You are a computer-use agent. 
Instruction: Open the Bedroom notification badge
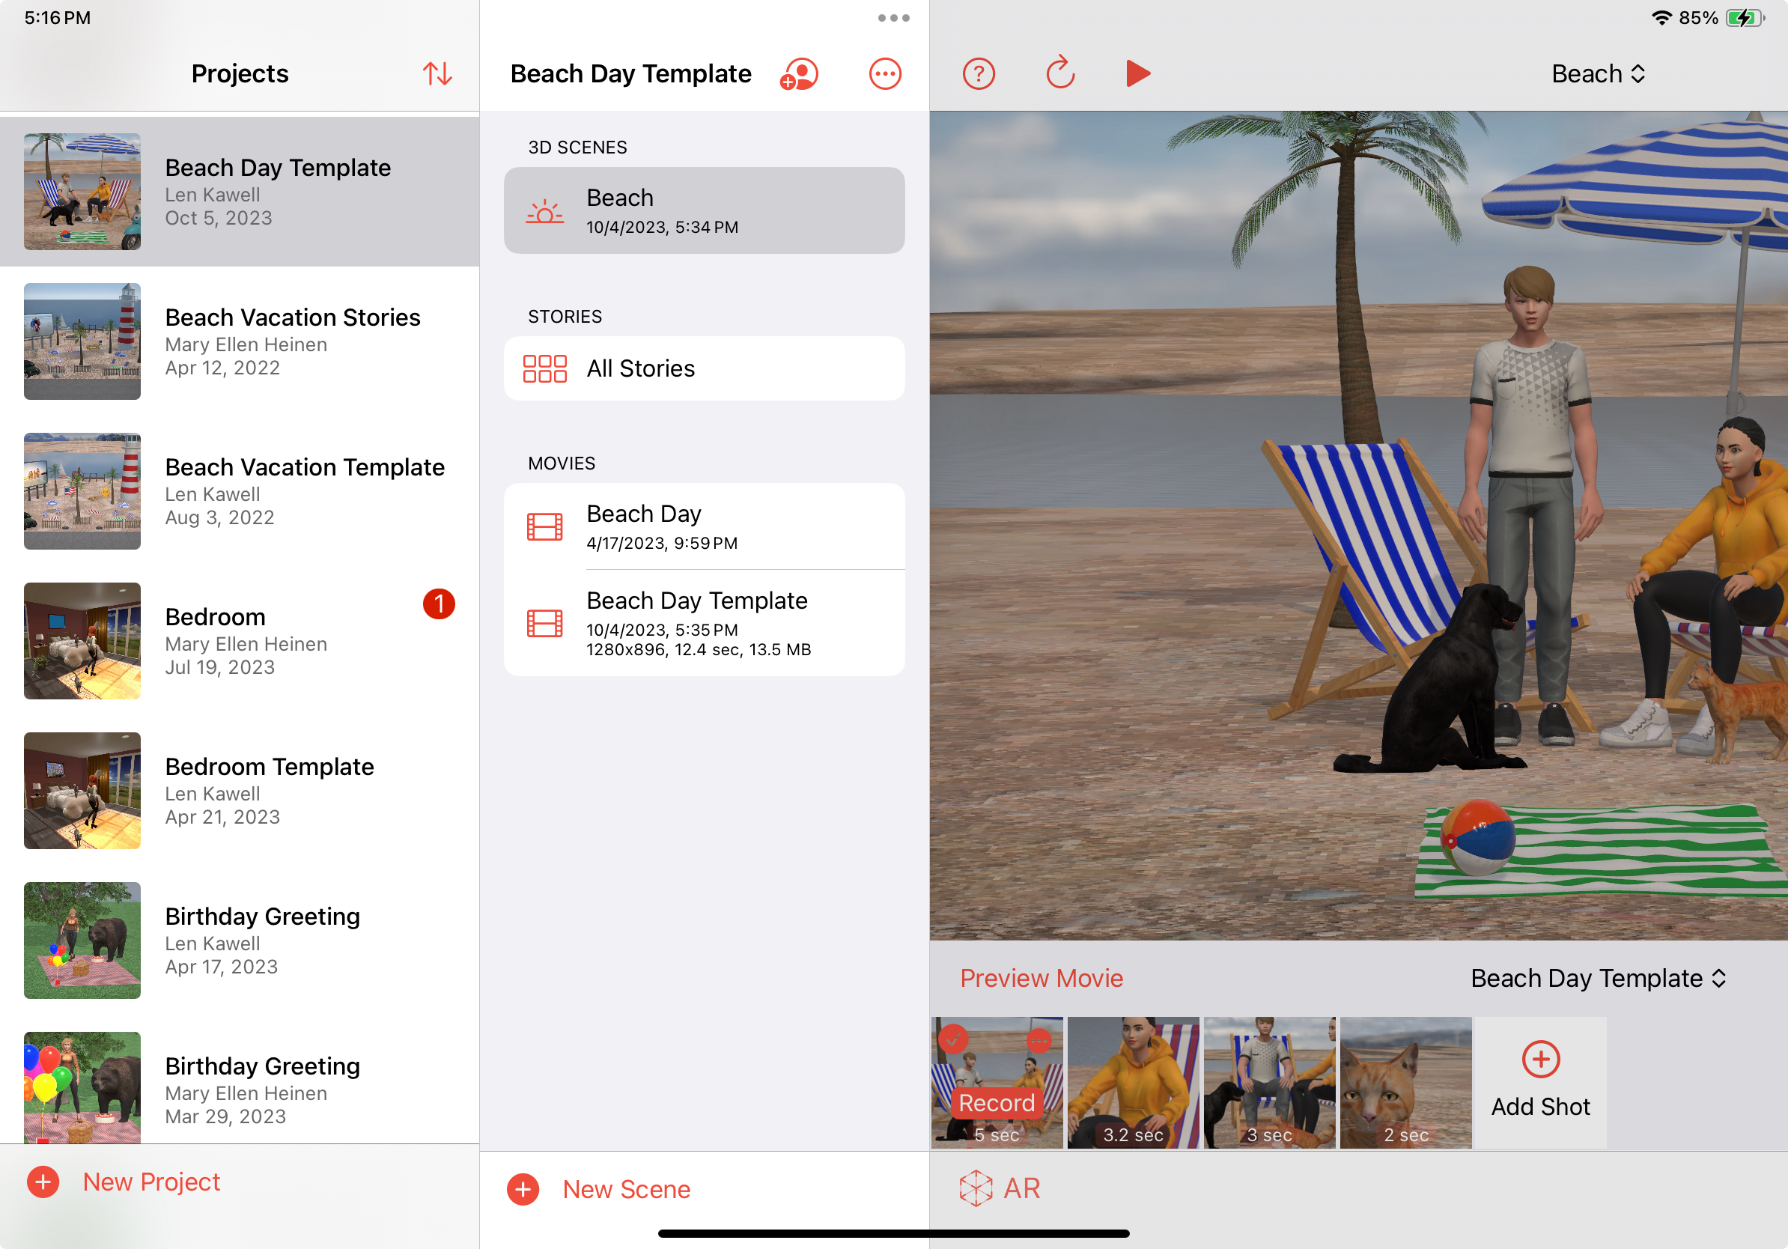[x=439, y=604]
